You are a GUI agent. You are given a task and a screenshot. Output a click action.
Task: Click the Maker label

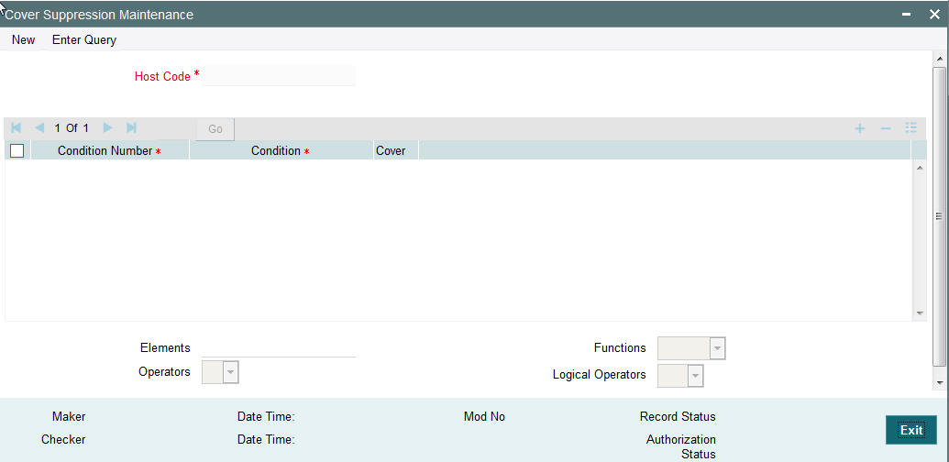(69, 417)
